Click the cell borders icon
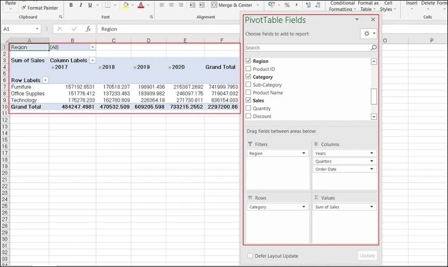The height and width of the screenshot is (267, 448). click(x=108, y=5)
